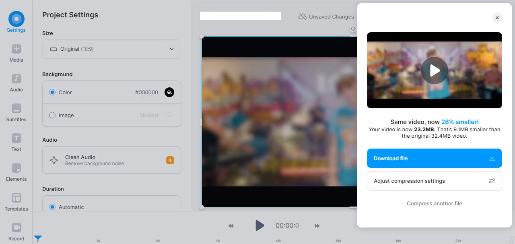This screenshot has height=244, width=515.
Task: Expand the Size aspect ratio dropdown
Action: (111, 49)
